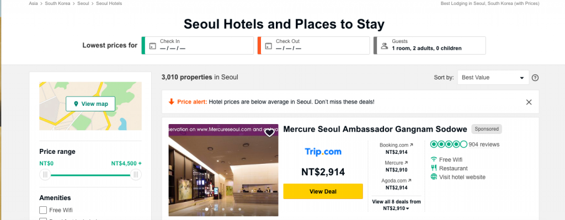Open the View map button
565x220 pixels.
click(x=90, y=104)
